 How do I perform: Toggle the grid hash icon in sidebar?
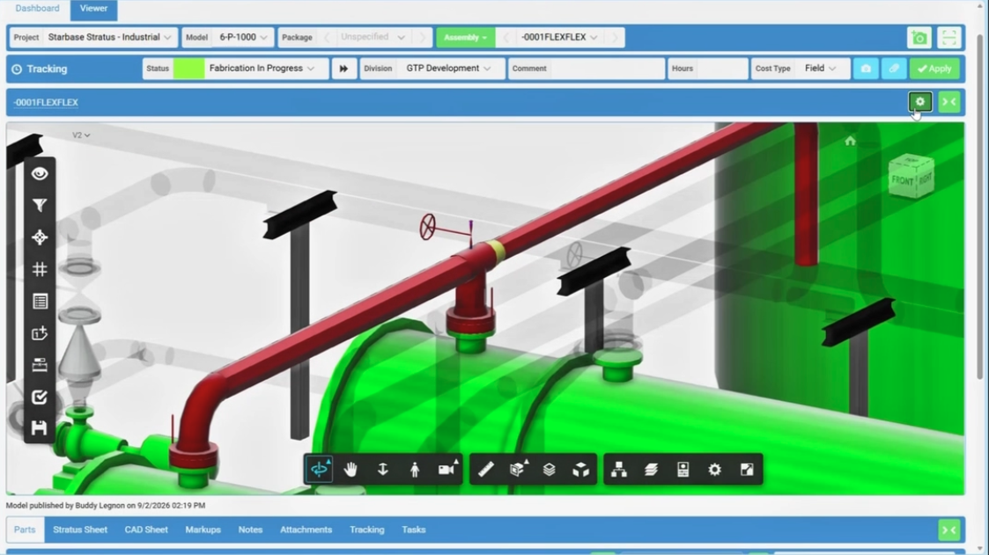click(40, 270)
